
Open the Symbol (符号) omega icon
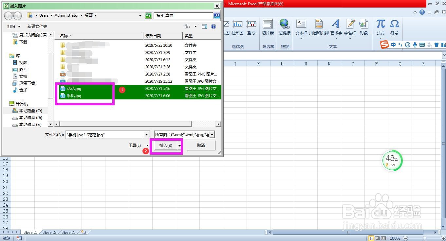pos(394,27)
